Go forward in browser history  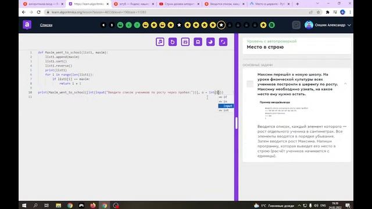[31, 12]
